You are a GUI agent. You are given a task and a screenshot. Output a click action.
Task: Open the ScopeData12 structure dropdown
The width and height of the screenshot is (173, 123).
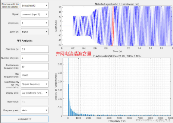pyautogui.click(x=35, y=6)
